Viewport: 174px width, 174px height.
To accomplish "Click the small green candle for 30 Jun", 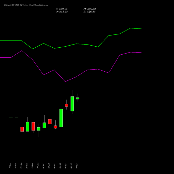I will coord(39,129).
